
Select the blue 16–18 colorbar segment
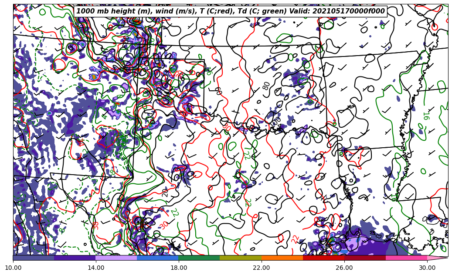(x=158, y=258)
